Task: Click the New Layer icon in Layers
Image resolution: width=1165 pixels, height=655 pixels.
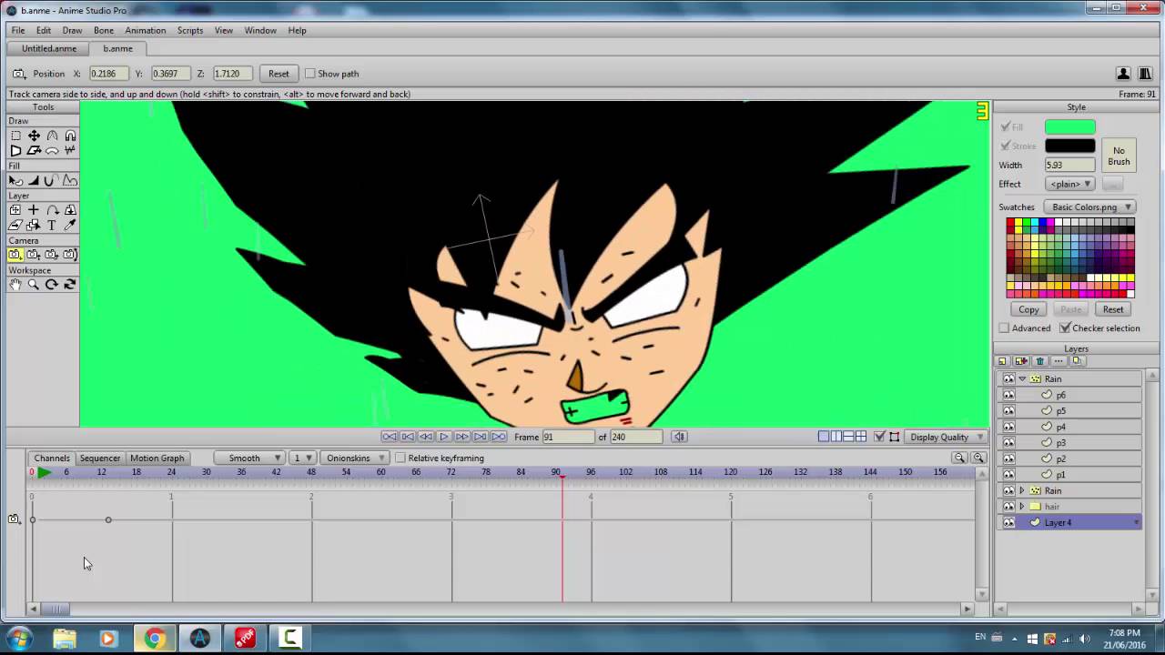Action: pyautogui.click(x=1003, y=361)
